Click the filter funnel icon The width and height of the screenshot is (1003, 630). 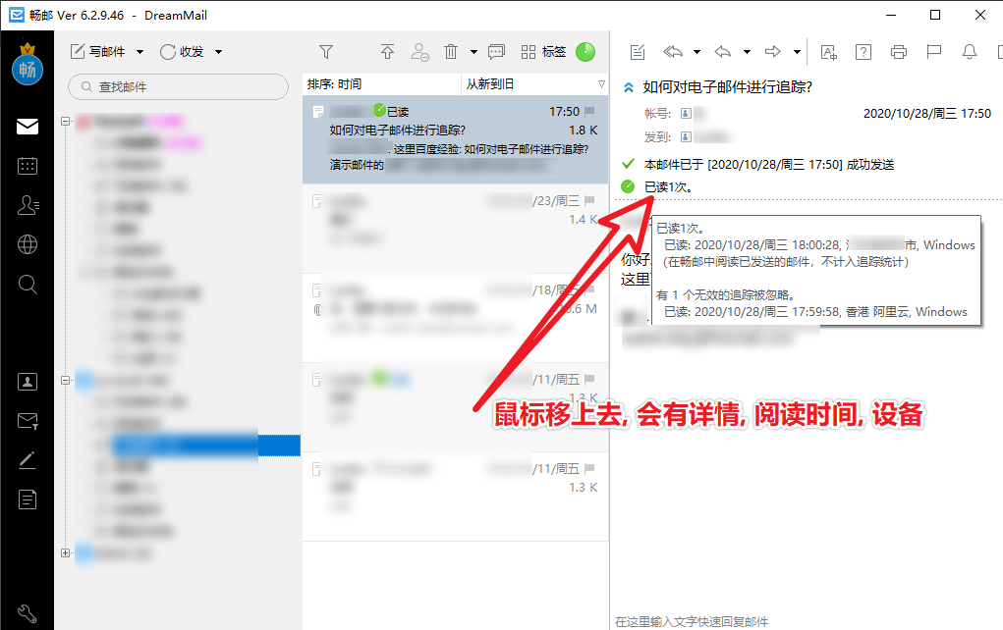point(326,52)
